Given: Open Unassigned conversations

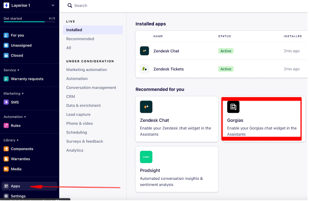Looking at the screenshot, I should (x=21, y=46).
